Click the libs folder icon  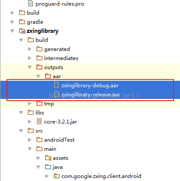(31, 112)
